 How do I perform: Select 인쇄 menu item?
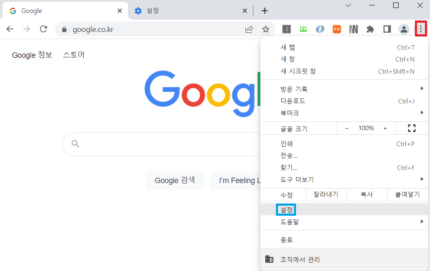pos(344,144)
